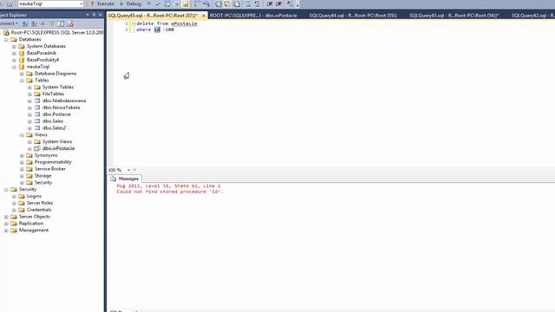Click the Execute query button
The image size is (555, 312).
coord(102,3)
